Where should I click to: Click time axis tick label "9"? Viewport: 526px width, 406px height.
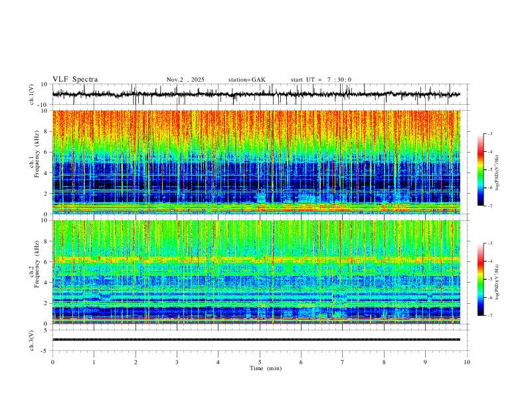pyautogui.click(x=425, y=362)
